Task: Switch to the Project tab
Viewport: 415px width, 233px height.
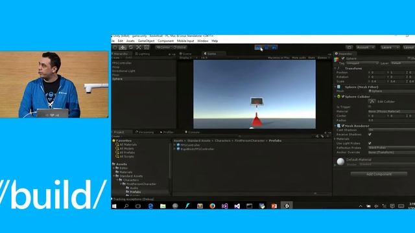Action: tap(119, 132)
